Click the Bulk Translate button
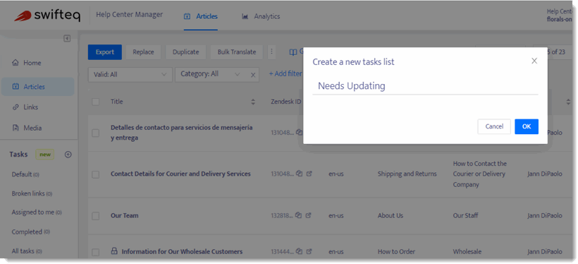Viewport: 578px width, 264px height. tap(237, 52)
